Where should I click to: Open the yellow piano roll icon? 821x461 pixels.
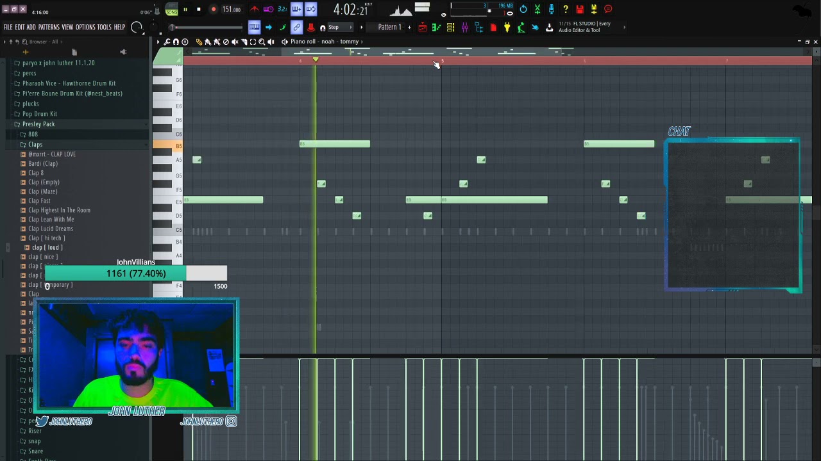[x=451, y=28]
